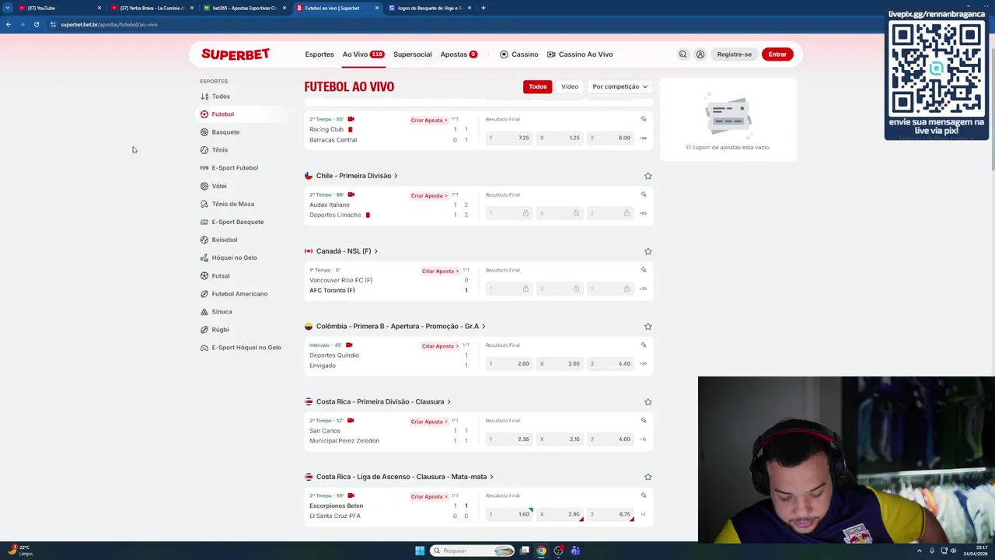Open the browser tab search dropdown arrow

click(8, 8)
